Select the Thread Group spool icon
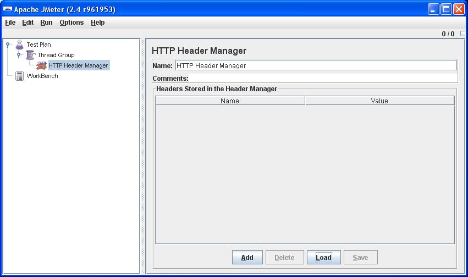The height and width of the screenshot is (277, 468). tap(31, 55)
